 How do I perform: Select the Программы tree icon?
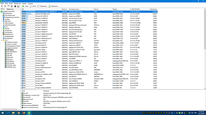coord(4,33)
